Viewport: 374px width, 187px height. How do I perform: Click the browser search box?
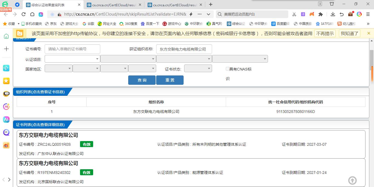[x=252, y=14]
